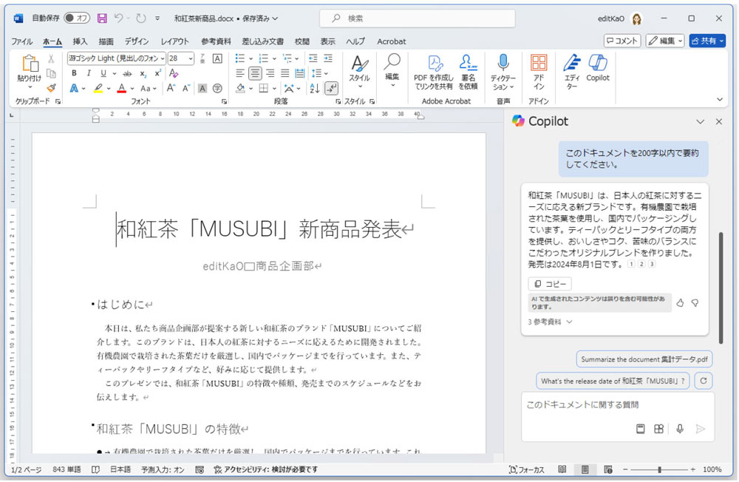Open the 校閲 ribbon tab

click(302, 41)
